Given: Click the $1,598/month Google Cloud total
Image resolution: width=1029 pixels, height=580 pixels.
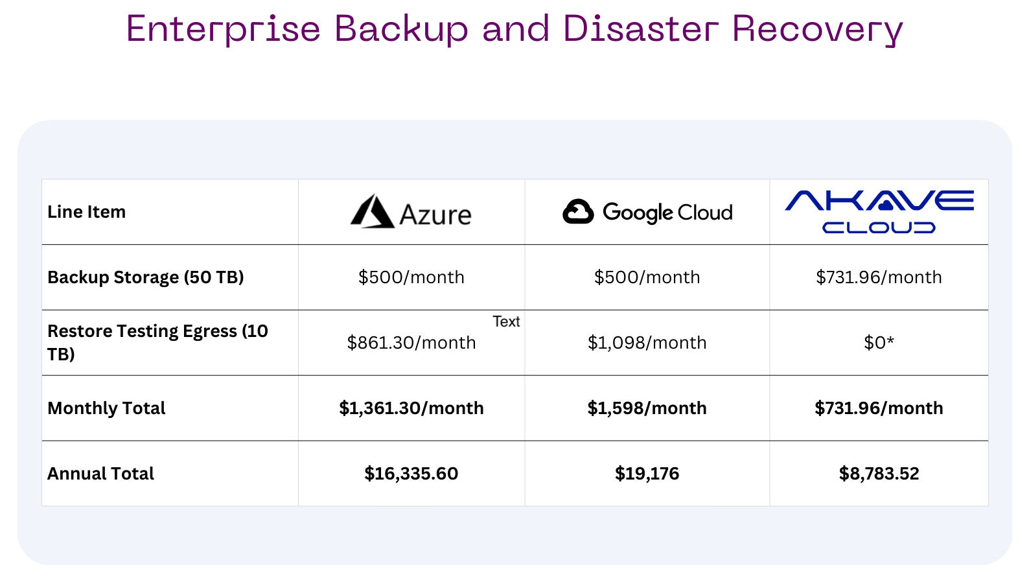Looking at the screenshot, I should (647, 408).
